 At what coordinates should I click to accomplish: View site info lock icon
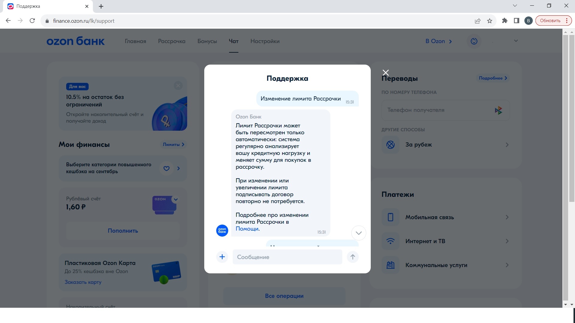coord(47,21)
